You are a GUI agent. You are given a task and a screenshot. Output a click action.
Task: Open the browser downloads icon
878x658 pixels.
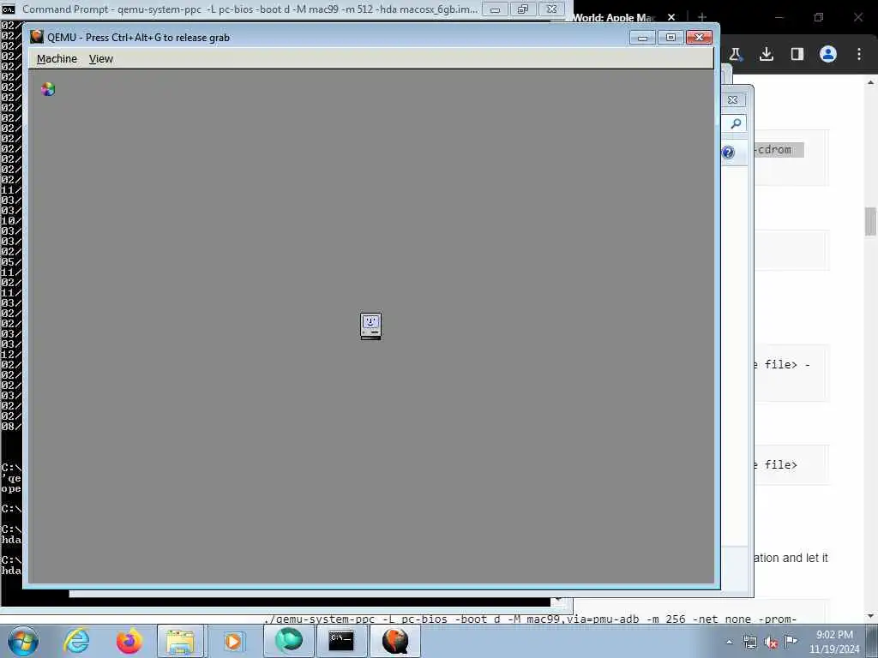tap(767, 54)
